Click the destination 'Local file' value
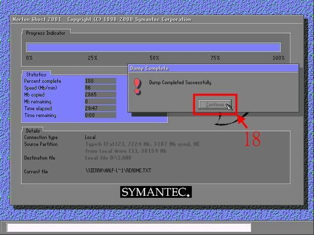 pos(108,158)
